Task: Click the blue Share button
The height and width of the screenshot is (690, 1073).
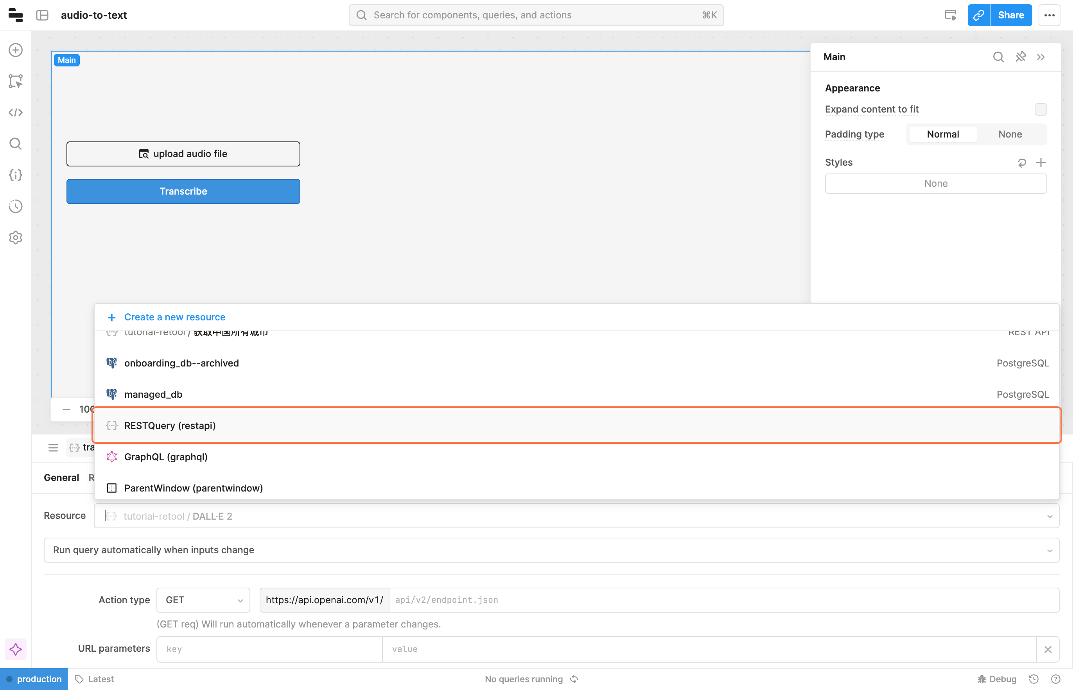Action: point(1011,15)
